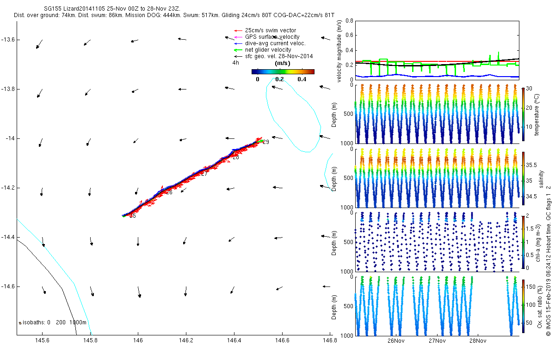Click the '27Nov' date tick label

point(437,340)
